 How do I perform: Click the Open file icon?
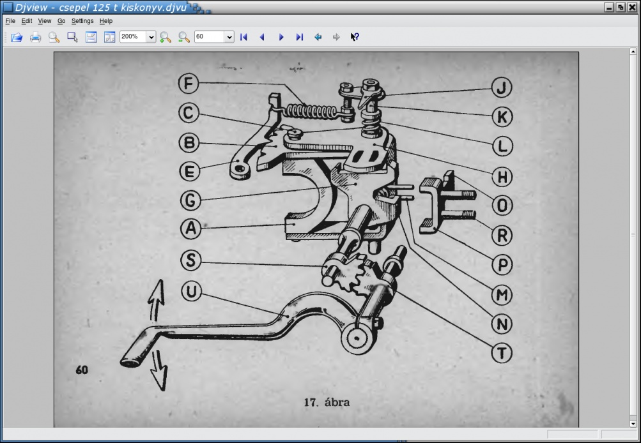click(x=17, y=37)
